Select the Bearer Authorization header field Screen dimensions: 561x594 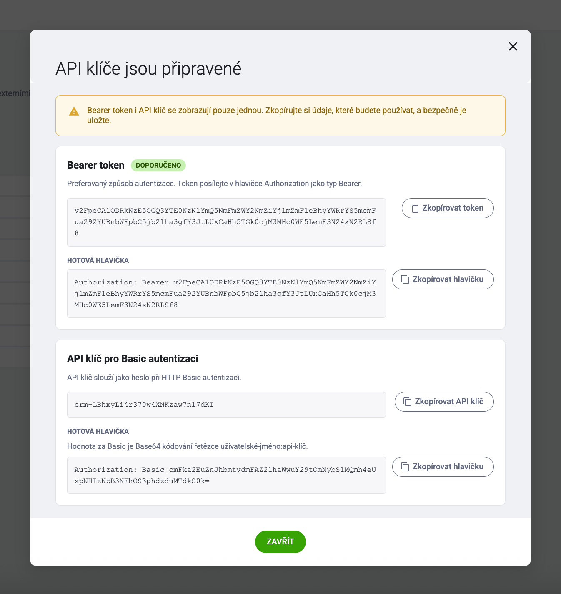coord(226,294)
